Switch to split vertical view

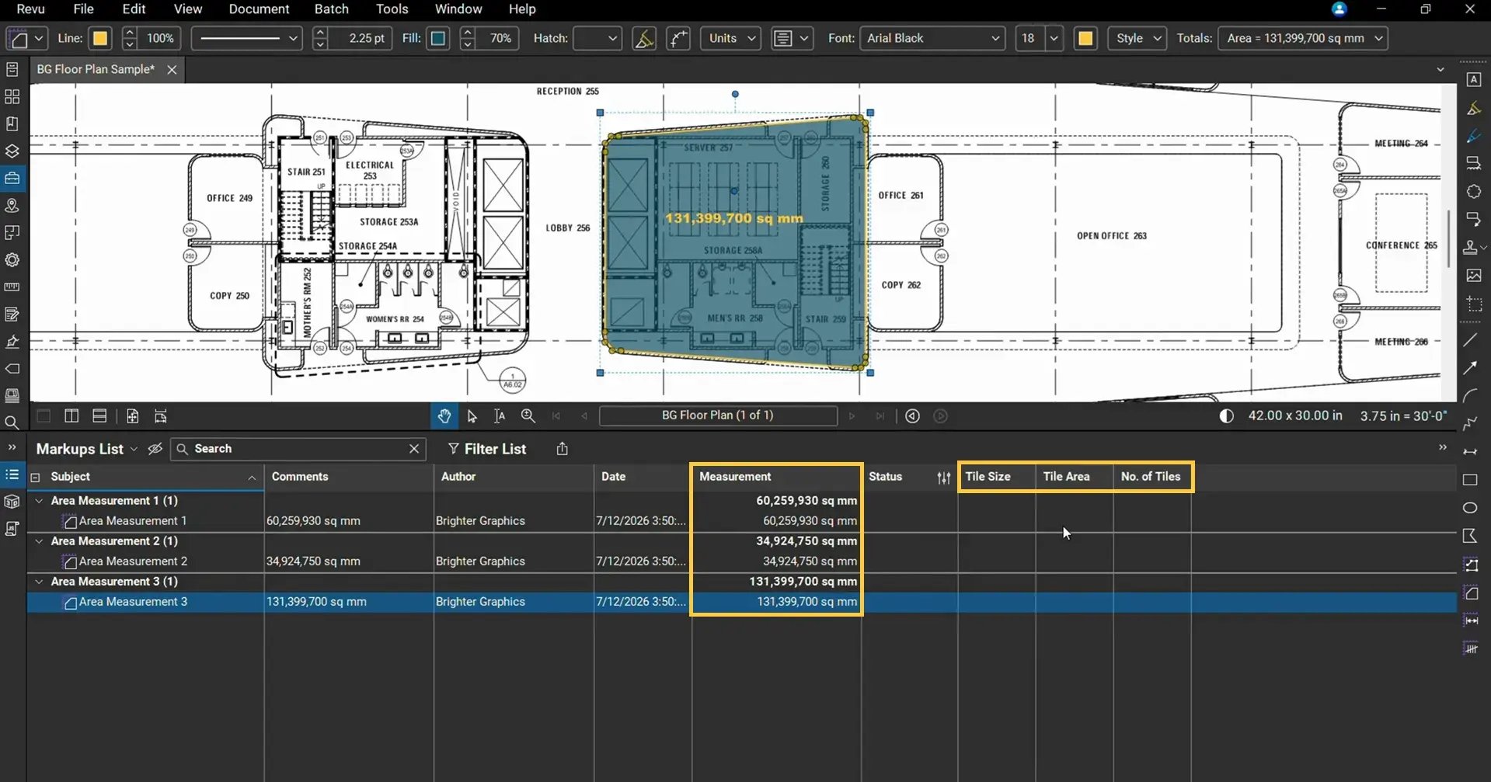(71, 416)
